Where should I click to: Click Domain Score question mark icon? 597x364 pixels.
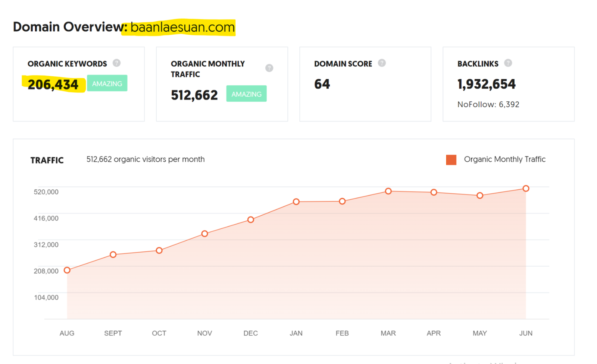[382, 63]
